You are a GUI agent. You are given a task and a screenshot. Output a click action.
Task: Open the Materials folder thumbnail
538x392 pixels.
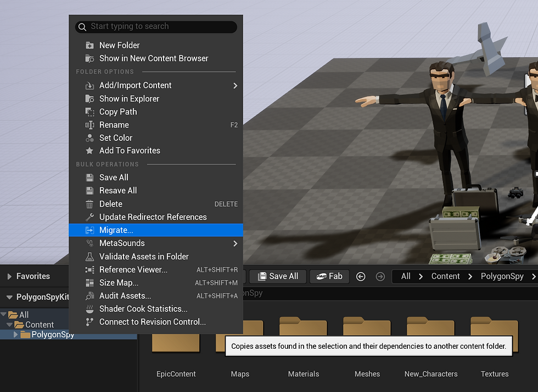[303, 326]
